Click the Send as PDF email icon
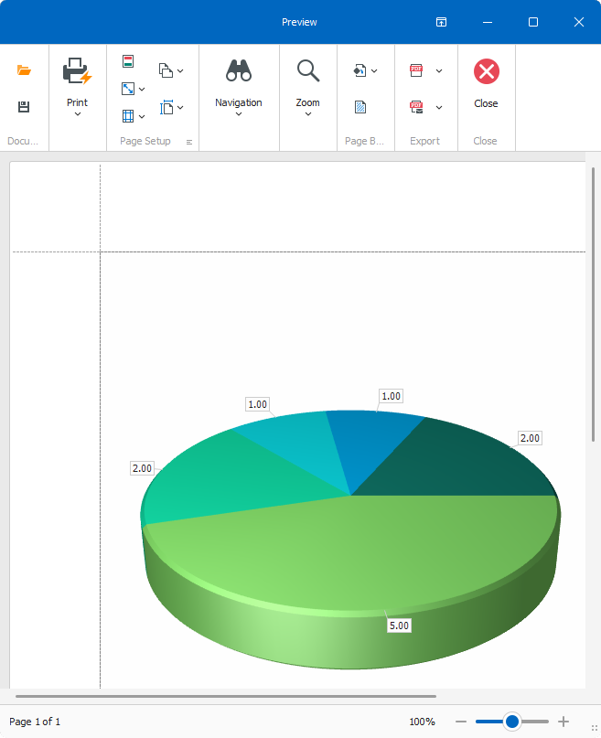 416,107
